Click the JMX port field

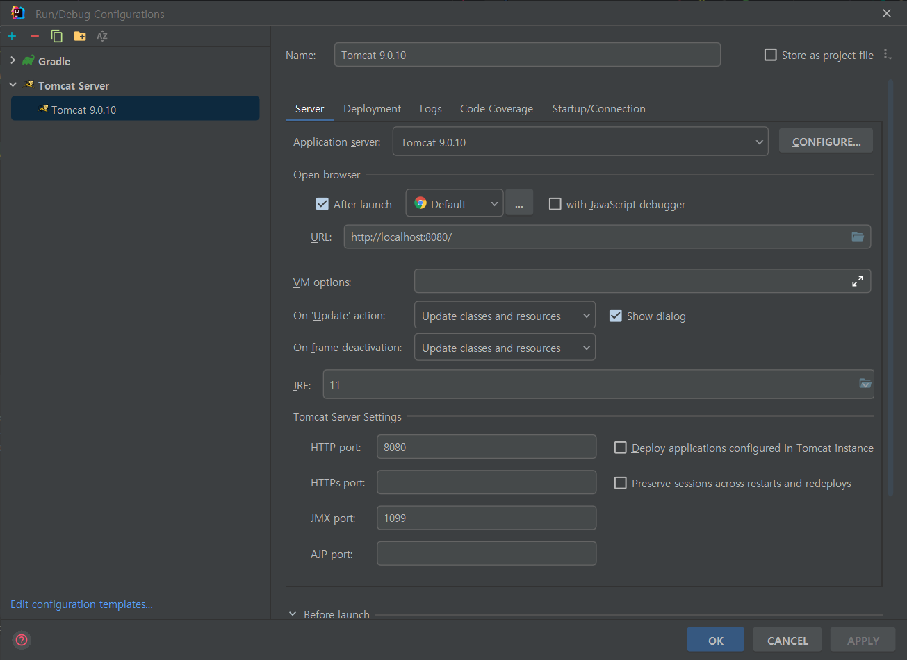pyautogui.click(x=487, y=518)
